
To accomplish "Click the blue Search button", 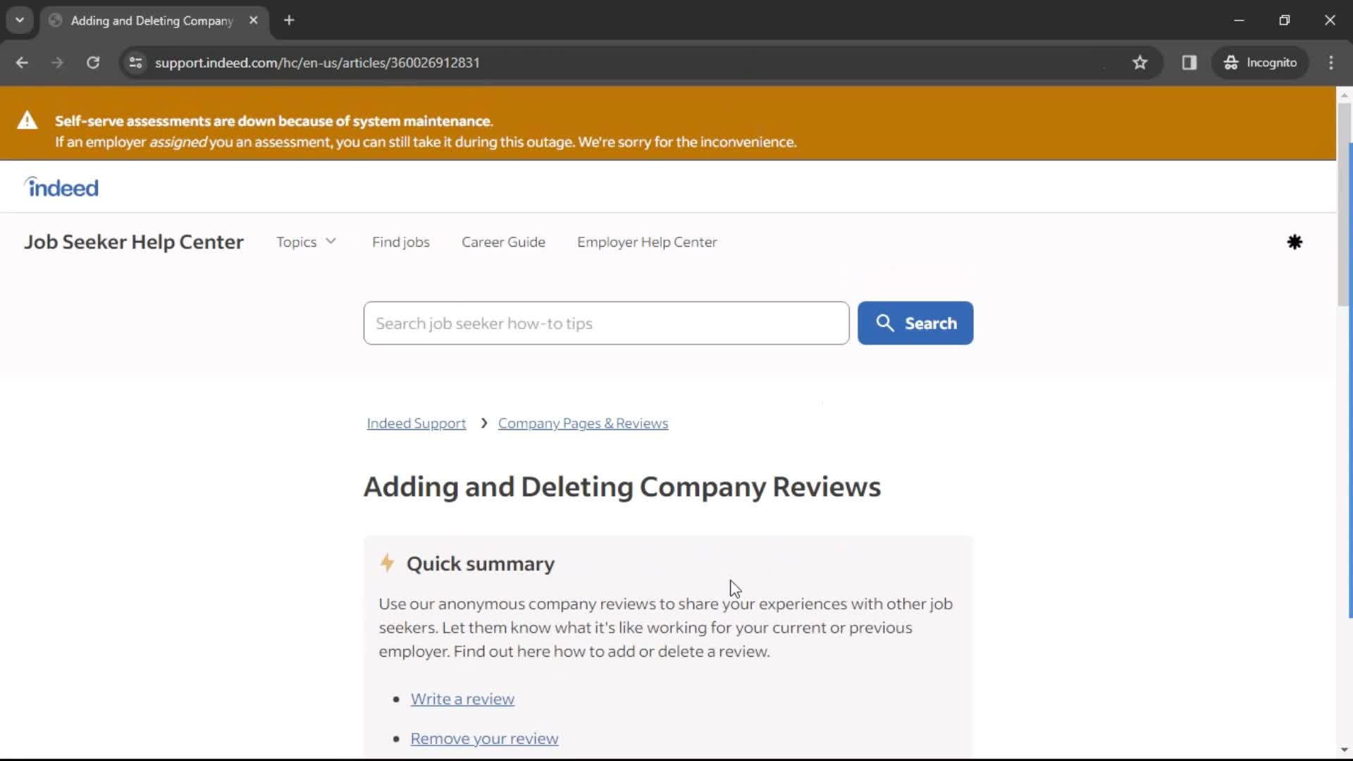I will click(x=915, y=323).
